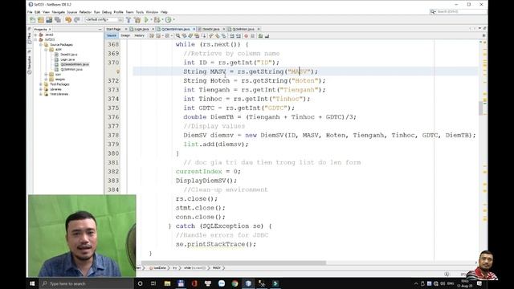Select the History view button
This screenshot has width=514, height=289.
139,35
